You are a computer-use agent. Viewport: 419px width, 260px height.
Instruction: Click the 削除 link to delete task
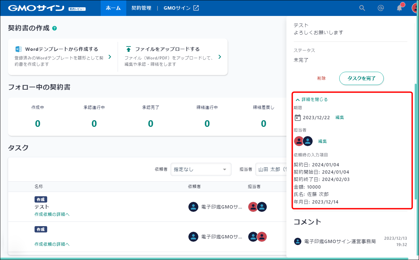321,78
